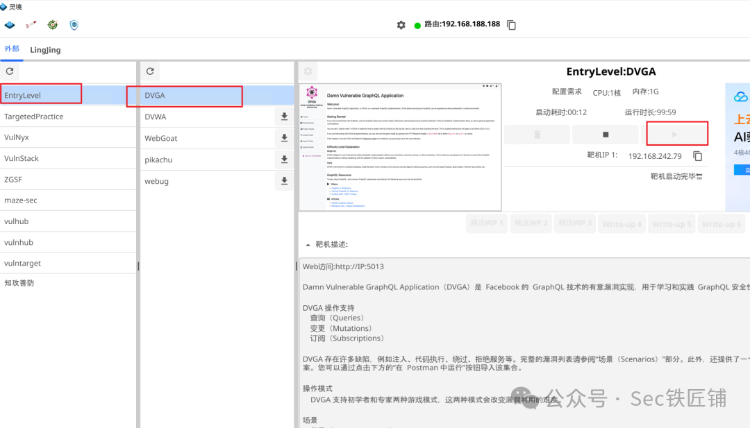Download the WebGoat target
The width and height of the screenshot is (750, 428).
coord(284,138)
